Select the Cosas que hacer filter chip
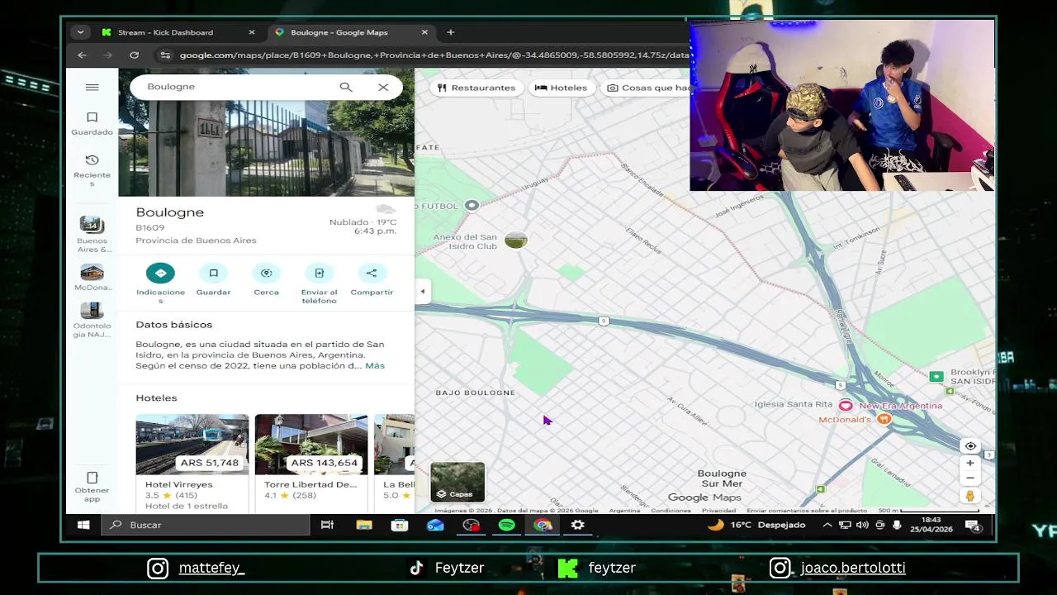Screen dimensions: 1057x595 pyautogui.click(x=647, y=88)
